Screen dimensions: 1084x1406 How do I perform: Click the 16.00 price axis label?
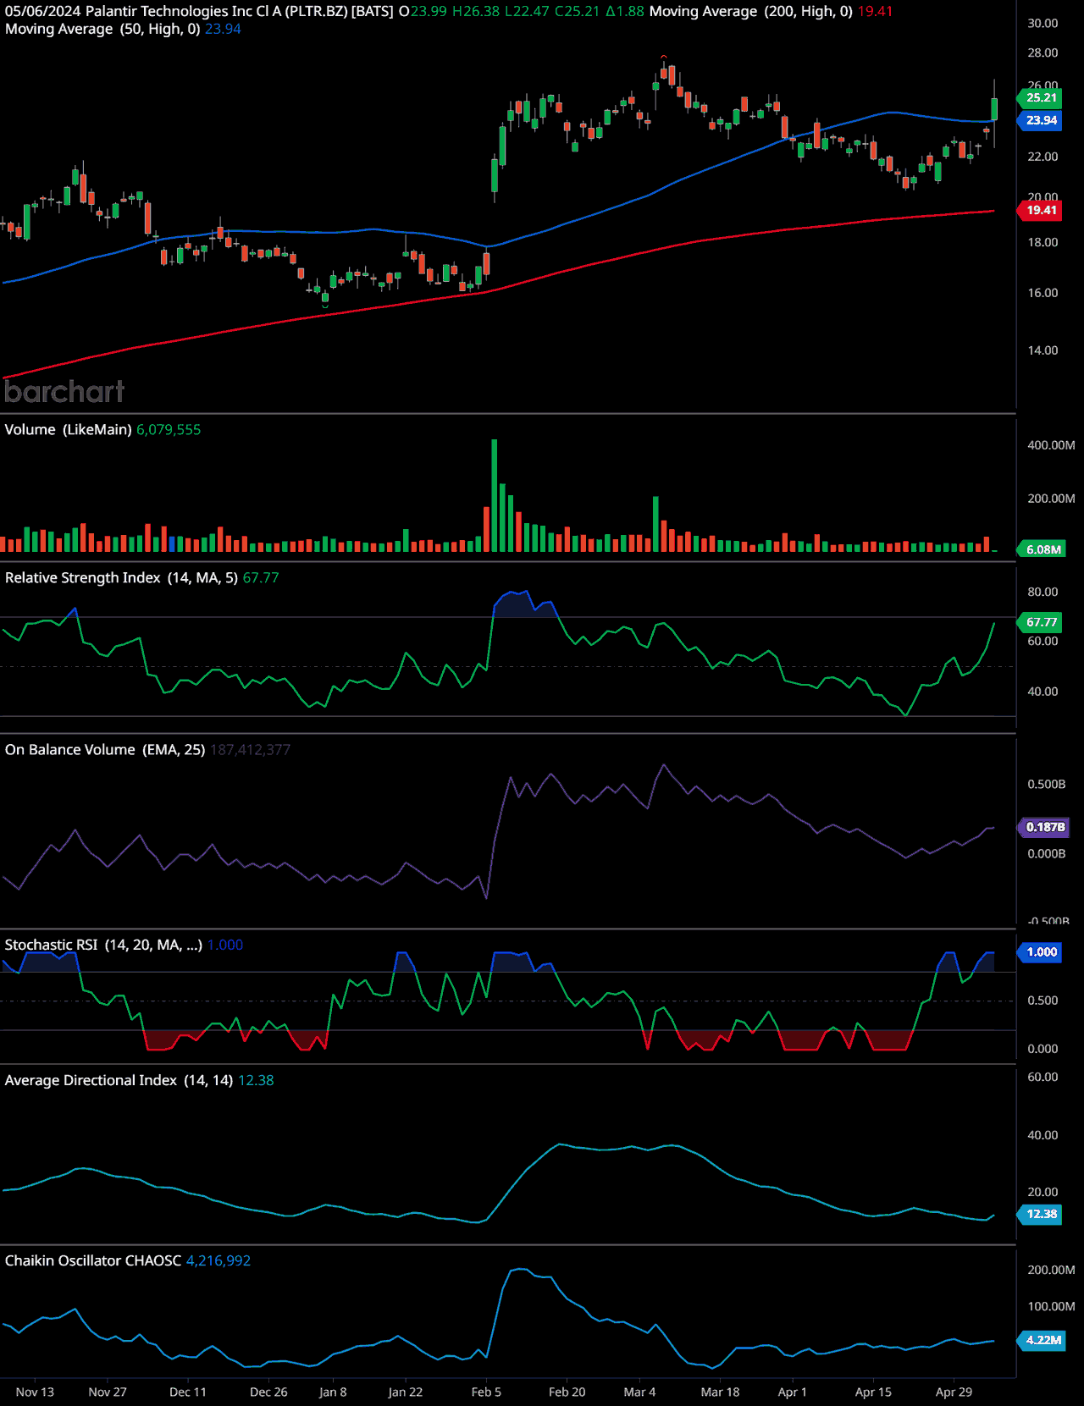click(1043, 293)
